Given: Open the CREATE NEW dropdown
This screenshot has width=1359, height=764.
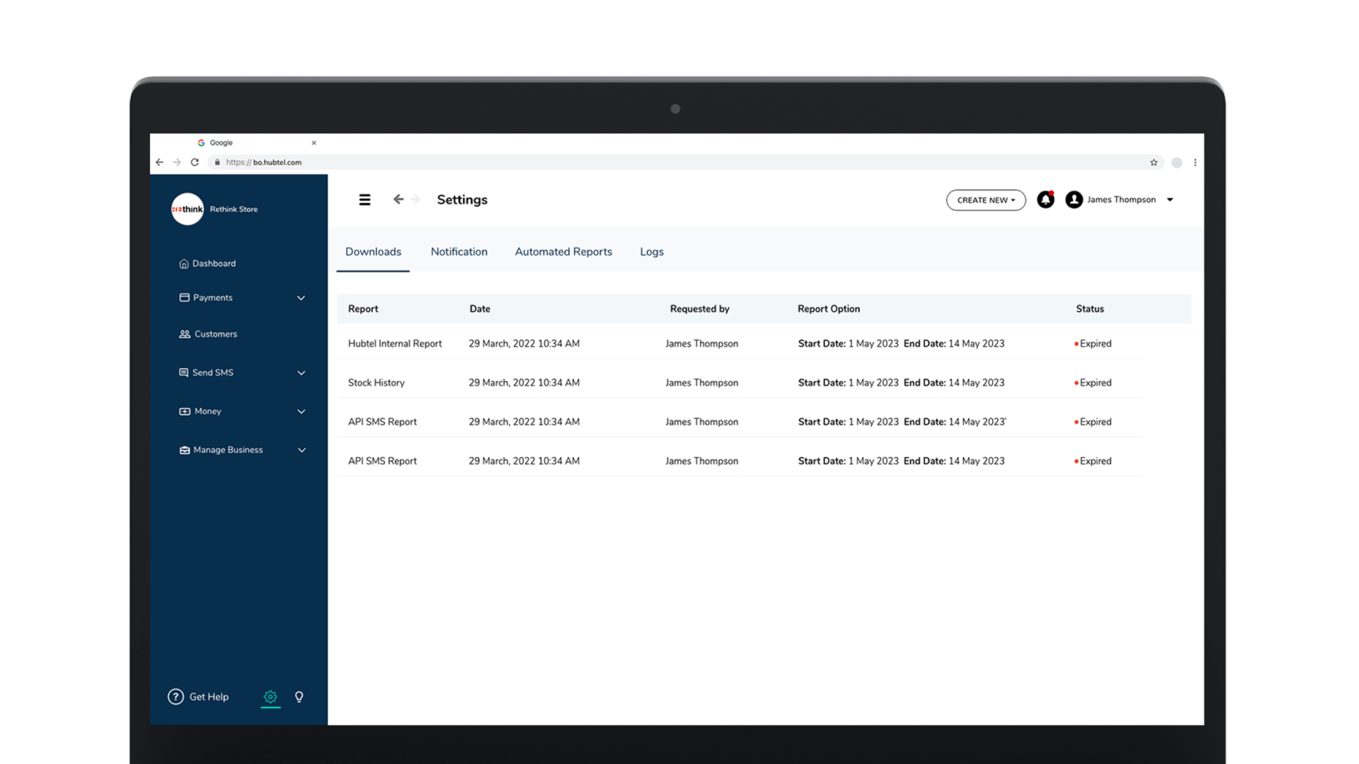Looking at the screenshot, I should 985,200.
